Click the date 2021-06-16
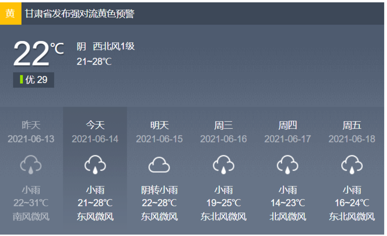The height and width of the screenshot is (236, 387). [224, 139]
